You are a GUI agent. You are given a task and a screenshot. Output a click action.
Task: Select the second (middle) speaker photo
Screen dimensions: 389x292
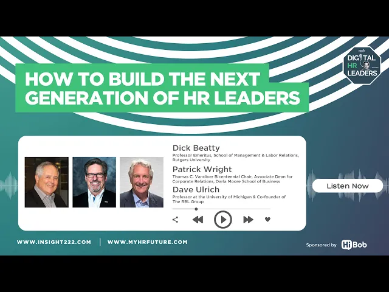click(x=94, y=182)
